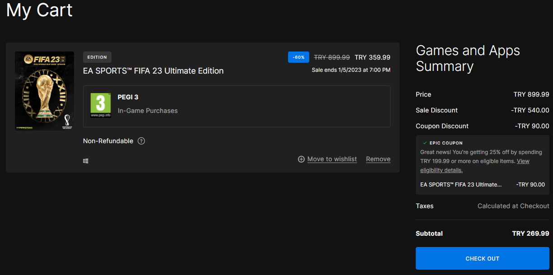
Task: Click the Sale Discount -TRY 540.00 value
Action: [x=530, y=110]
